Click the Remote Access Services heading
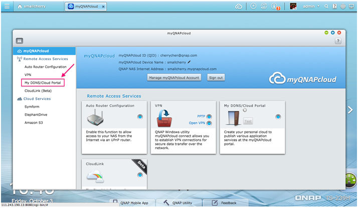Screen dimensions: 358x208 (114, 96)
